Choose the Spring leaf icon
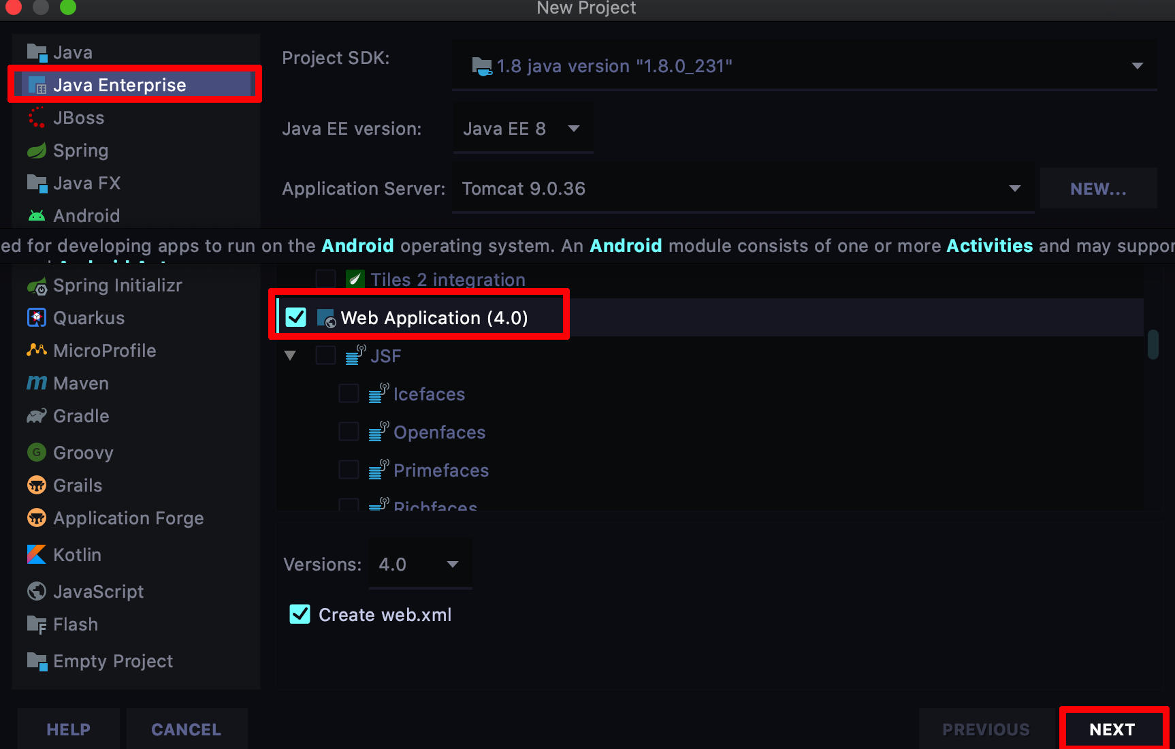This screenshot has width=1175, height=749. pos(37,150)
